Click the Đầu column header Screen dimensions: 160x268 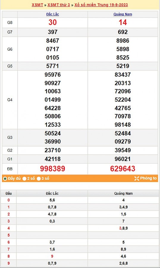9,194
